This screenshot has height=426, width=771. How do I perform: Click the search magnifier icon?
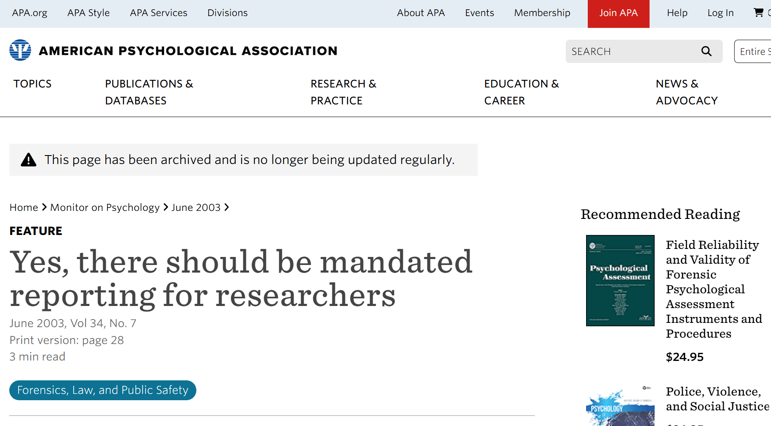point(706,51)
